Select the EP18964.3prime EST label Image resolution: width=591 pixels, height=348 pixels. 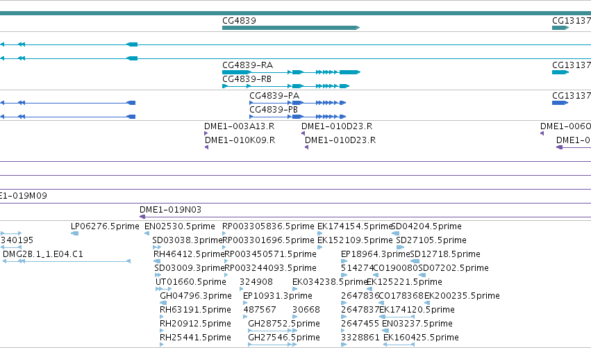376,254
